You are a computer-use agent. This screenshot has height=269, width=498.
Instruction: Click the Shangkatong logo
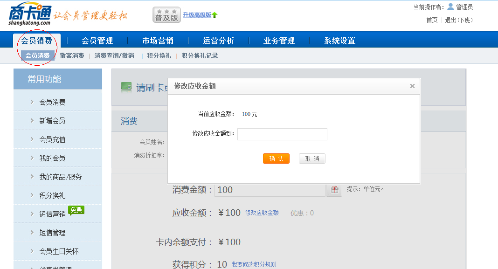29,14
